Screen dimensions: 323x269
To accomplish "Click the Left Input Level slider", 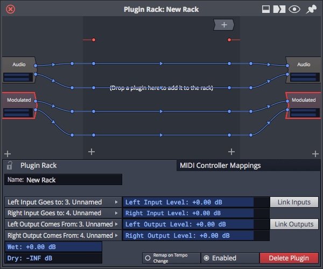I will [189, 202].
